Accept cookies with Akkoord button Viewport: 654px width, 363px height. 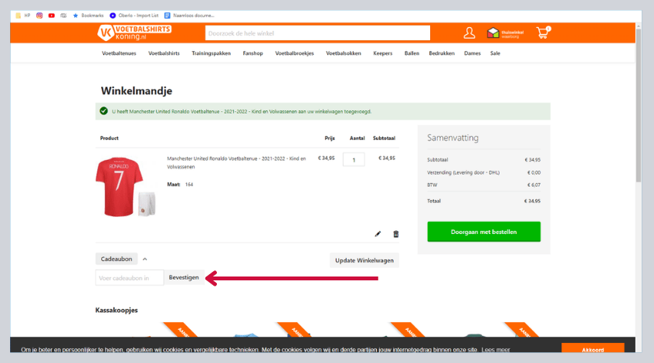pyautogui.click(x=592, y=350)
